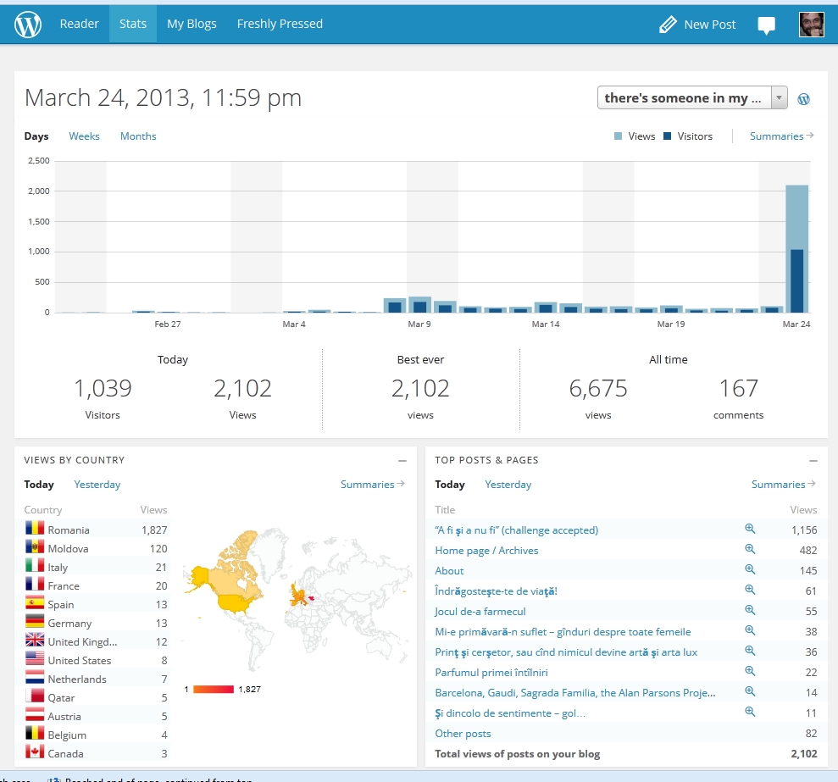Viewport: 838px width, 782px height.
Task: Click the small WordPress icon beside blog selector
Action: (x=804, y=99)
